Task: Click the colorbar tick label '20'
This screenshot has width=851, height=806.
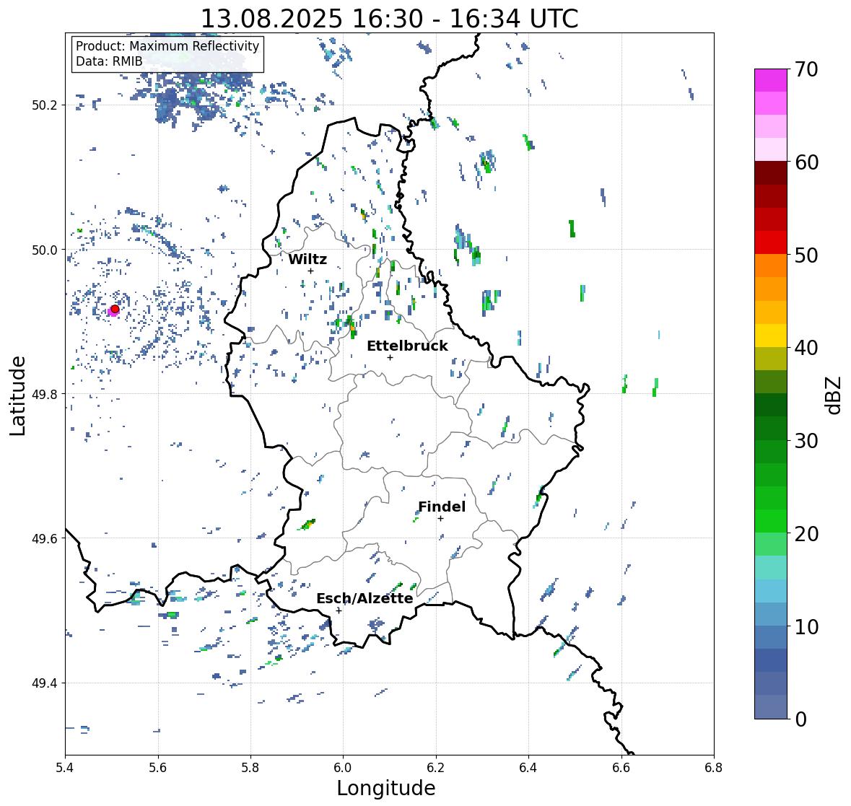Action: (x=806, y=534)
